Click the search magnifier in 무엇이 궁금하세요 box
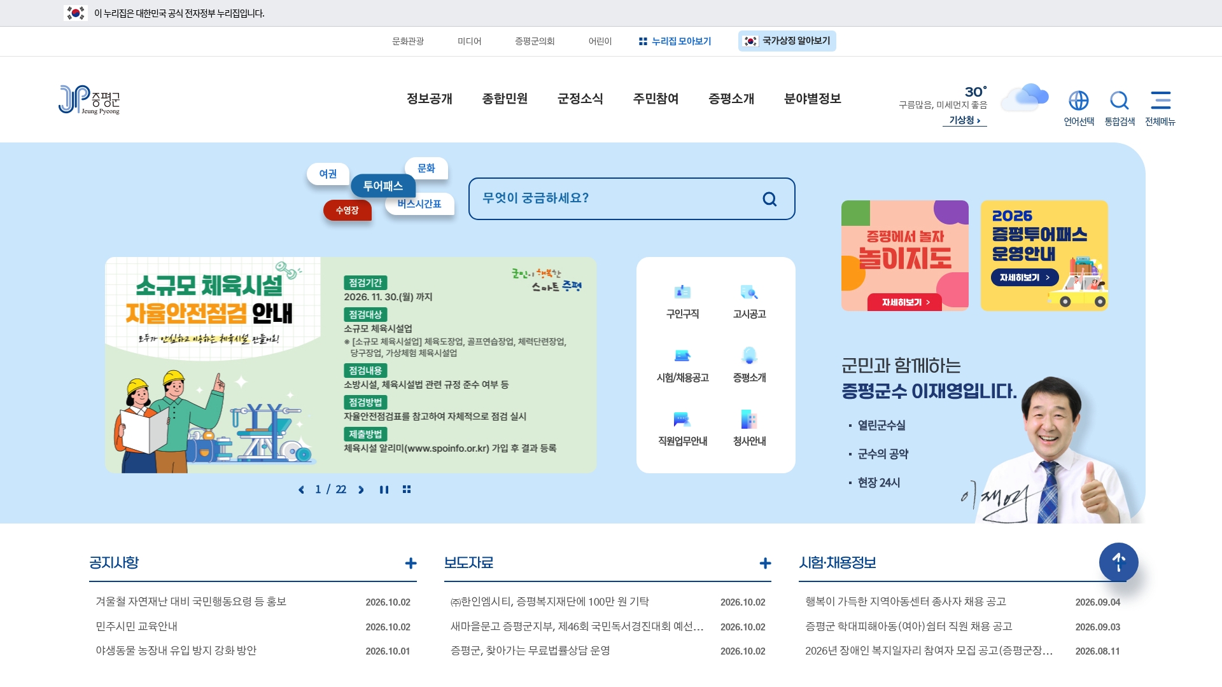The image size is (1222, 687). point(769,199)
